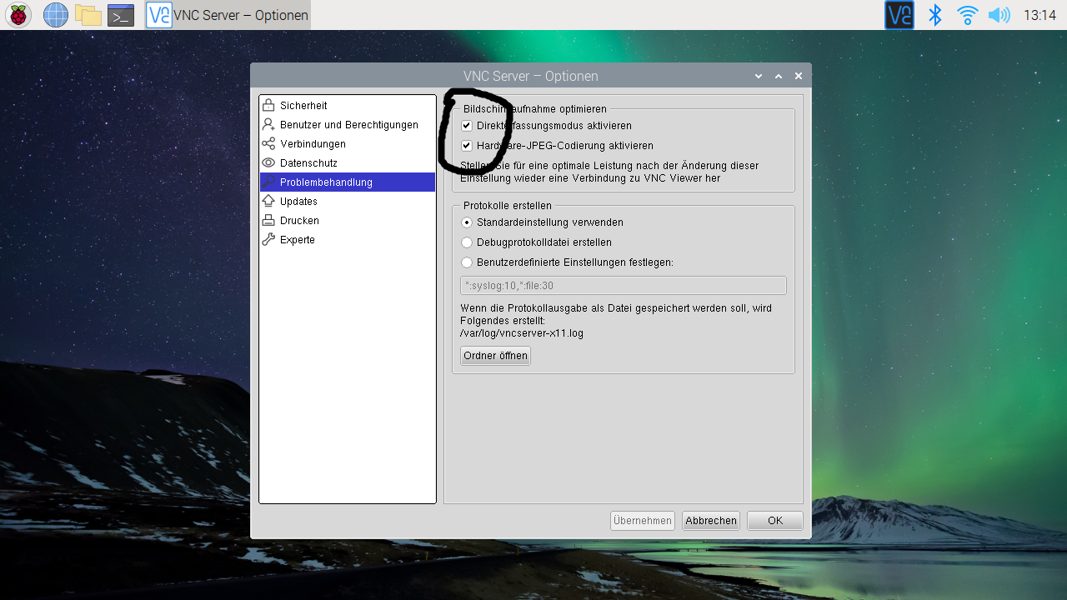Click the Protokolle erstellen group label
This screenshot has height=600, width=1067.
click(x=508, y=206)
